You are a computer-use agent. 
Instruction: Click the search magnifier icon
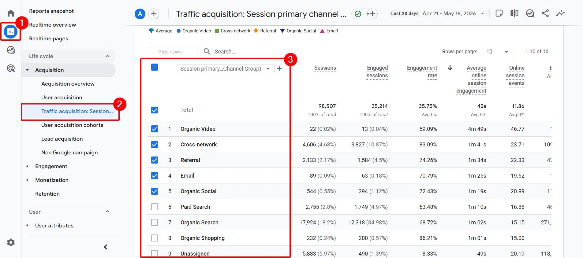pyautogui.click(x=207, y=51)
